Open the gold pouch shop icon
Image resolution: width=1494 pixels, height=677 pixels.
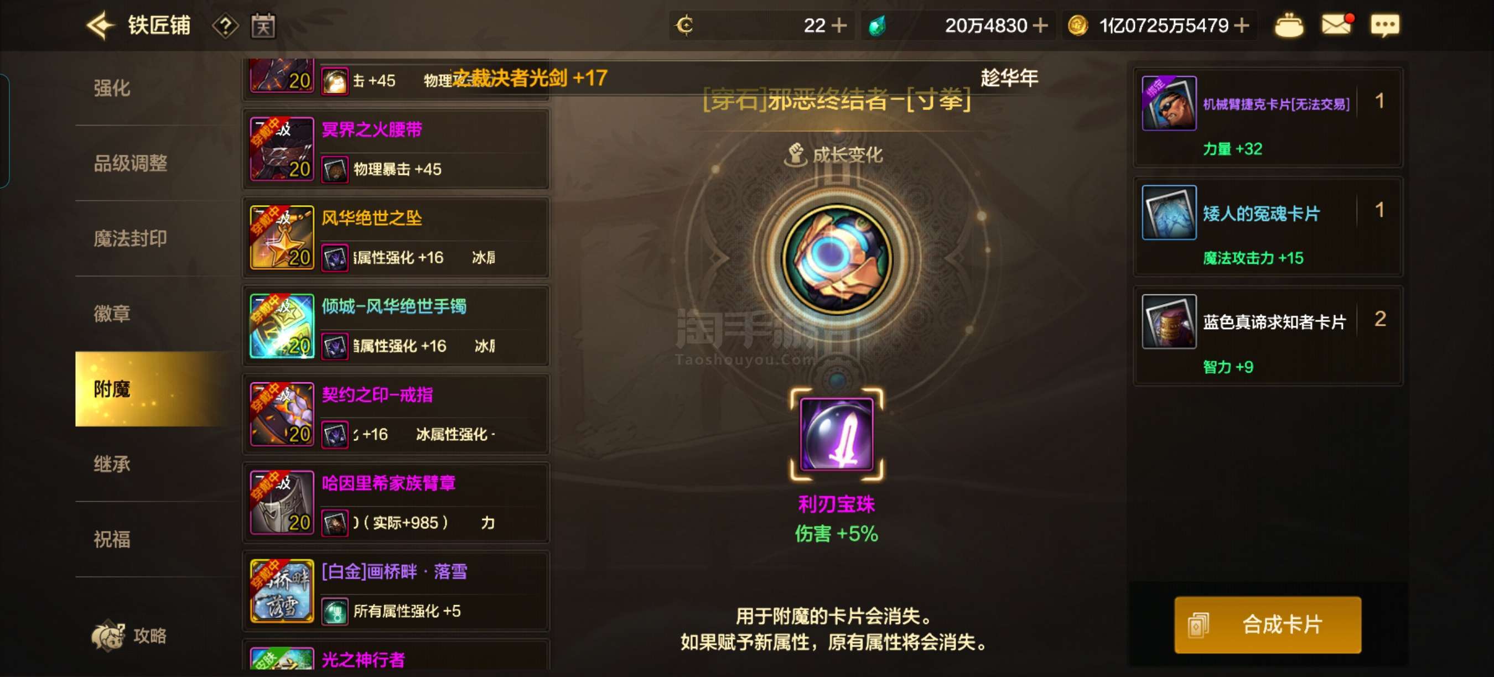tap(1289, 25)
